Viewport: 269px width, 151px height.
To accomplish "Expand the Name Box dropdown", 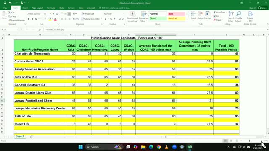I will (x=17, y=29).
